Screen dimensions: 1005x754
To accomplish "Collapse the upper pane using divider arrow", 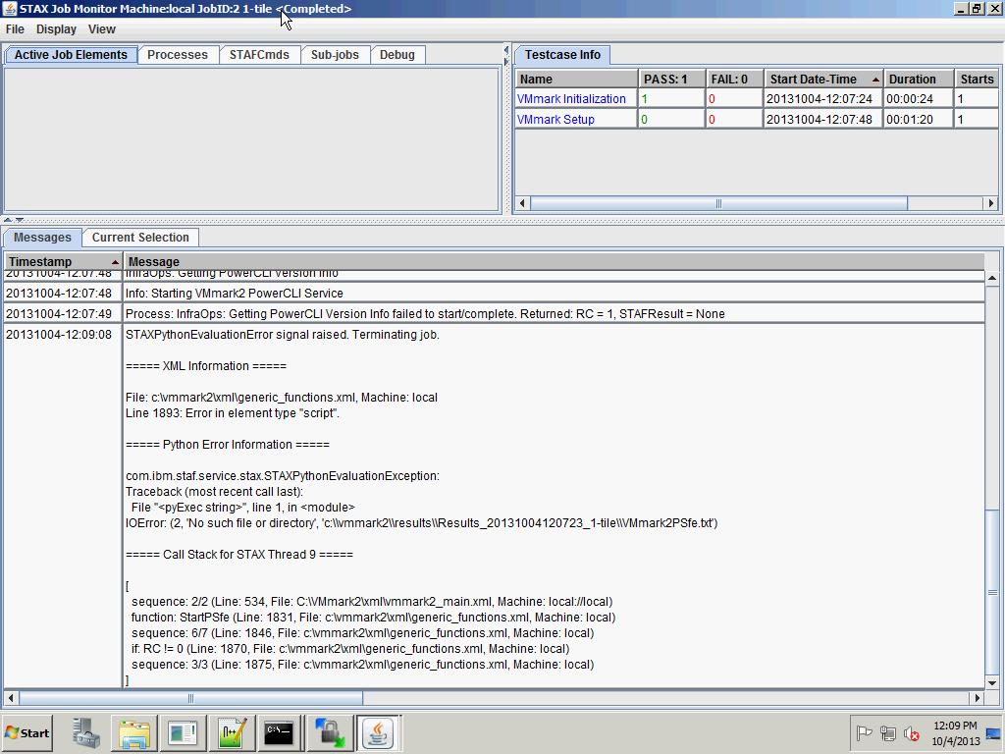I will coord(8,220).
